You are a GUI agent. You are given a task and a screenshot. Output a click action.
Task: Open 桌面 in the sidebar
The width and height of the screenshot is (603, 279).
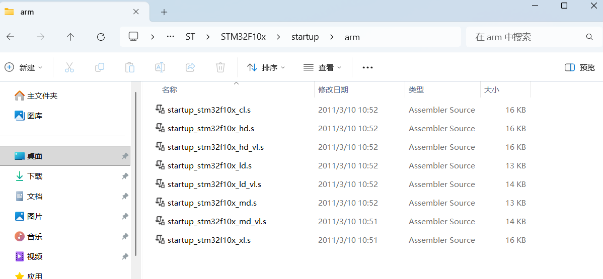(65, 156)
